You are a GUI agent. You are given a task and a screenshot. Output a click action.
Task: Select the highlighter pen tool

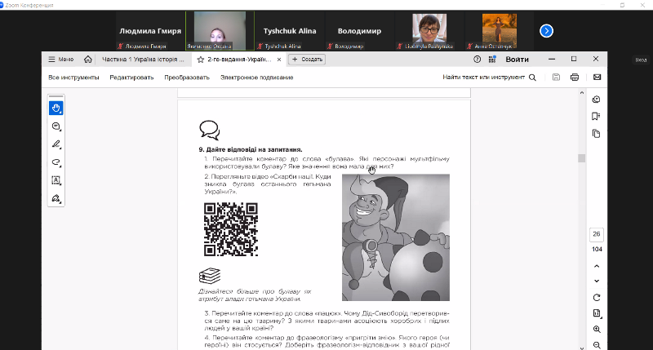point(56,144)
